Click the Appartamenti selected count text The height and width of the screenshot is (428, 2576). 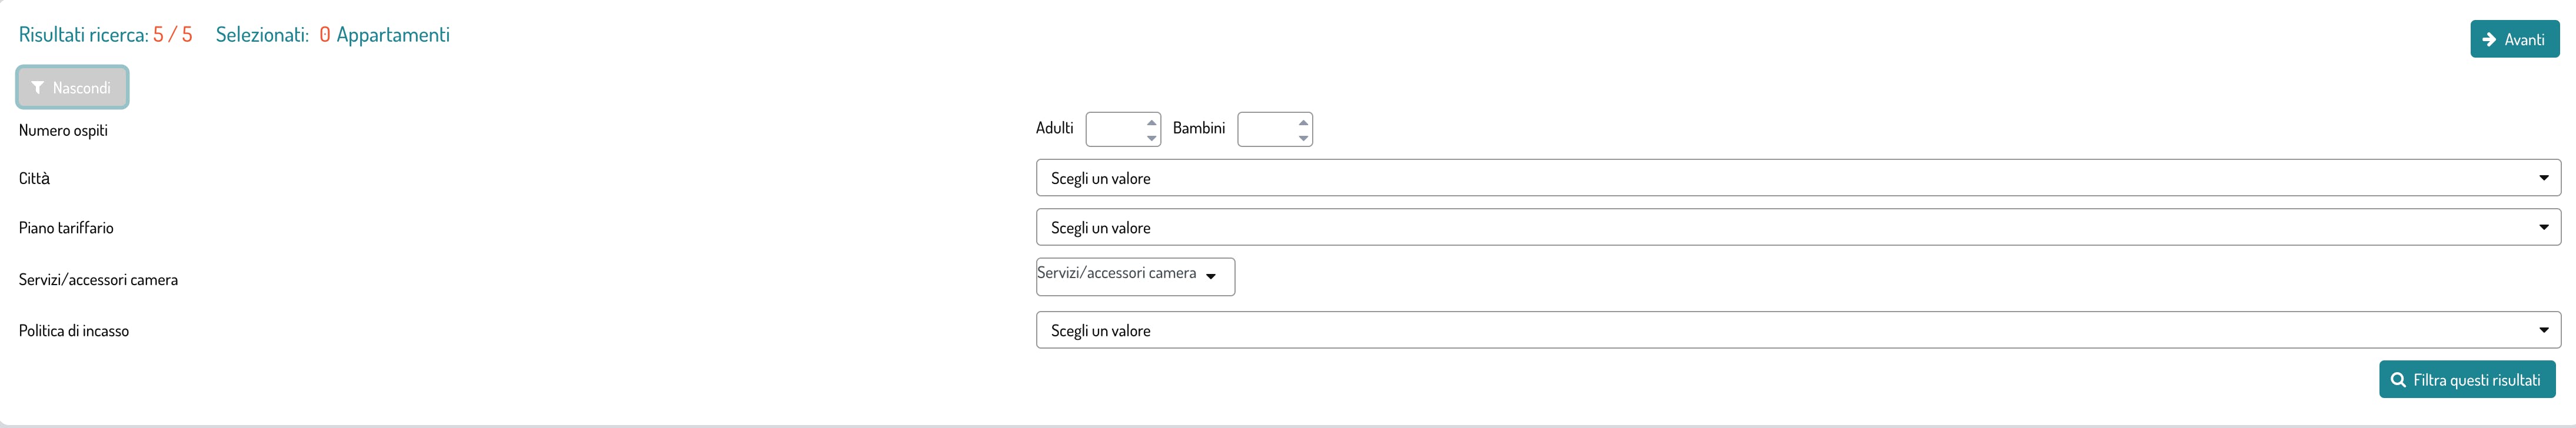coord(392,35)
